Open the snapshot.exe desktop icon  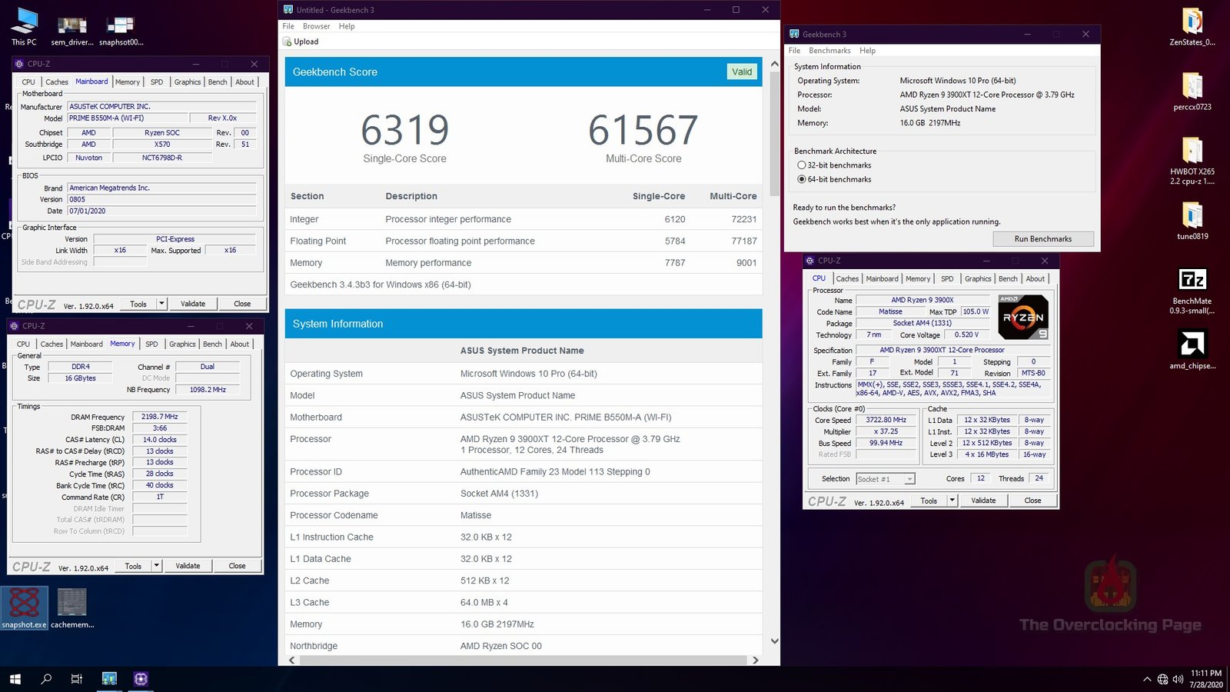[24, 604]
